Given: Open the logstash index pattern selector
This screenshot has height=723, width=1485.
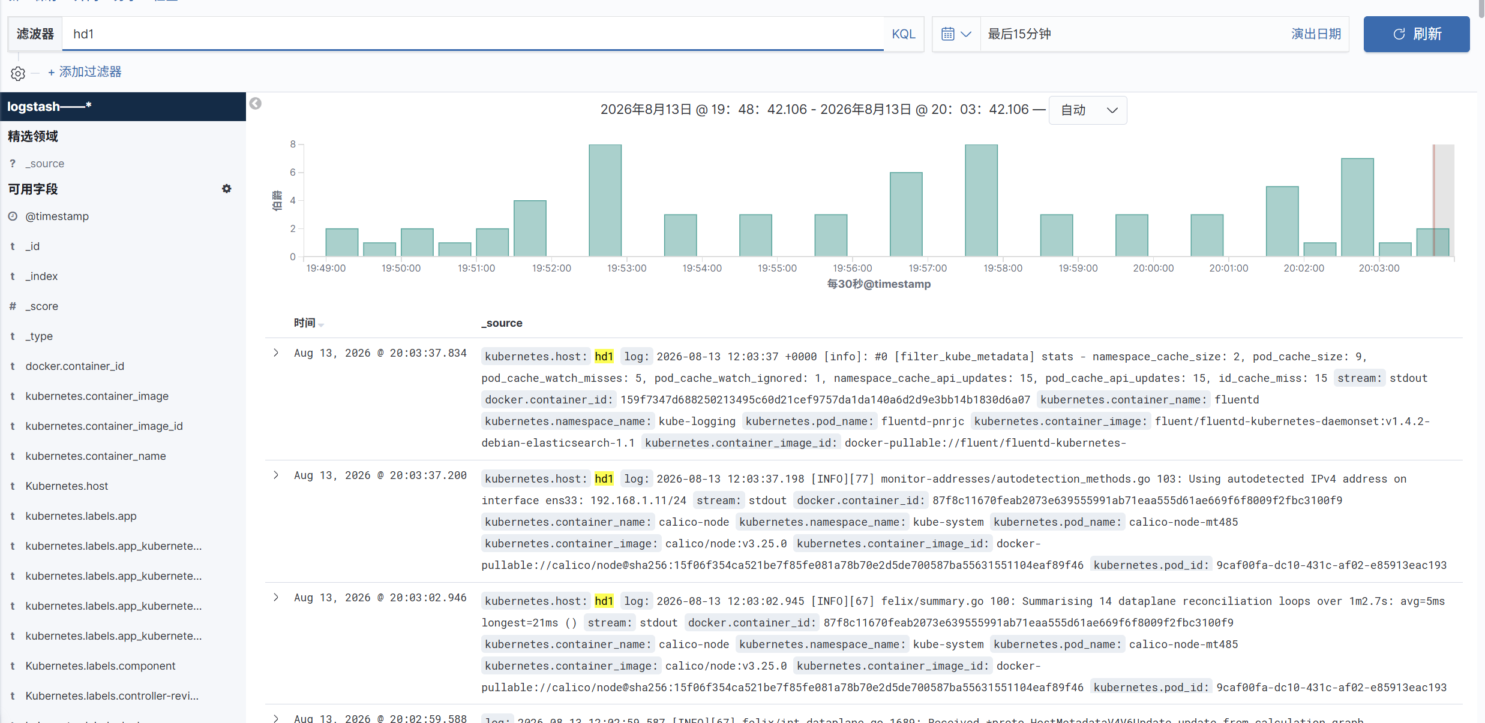Looking at the screenshot, I should click(x=123, y=107).
